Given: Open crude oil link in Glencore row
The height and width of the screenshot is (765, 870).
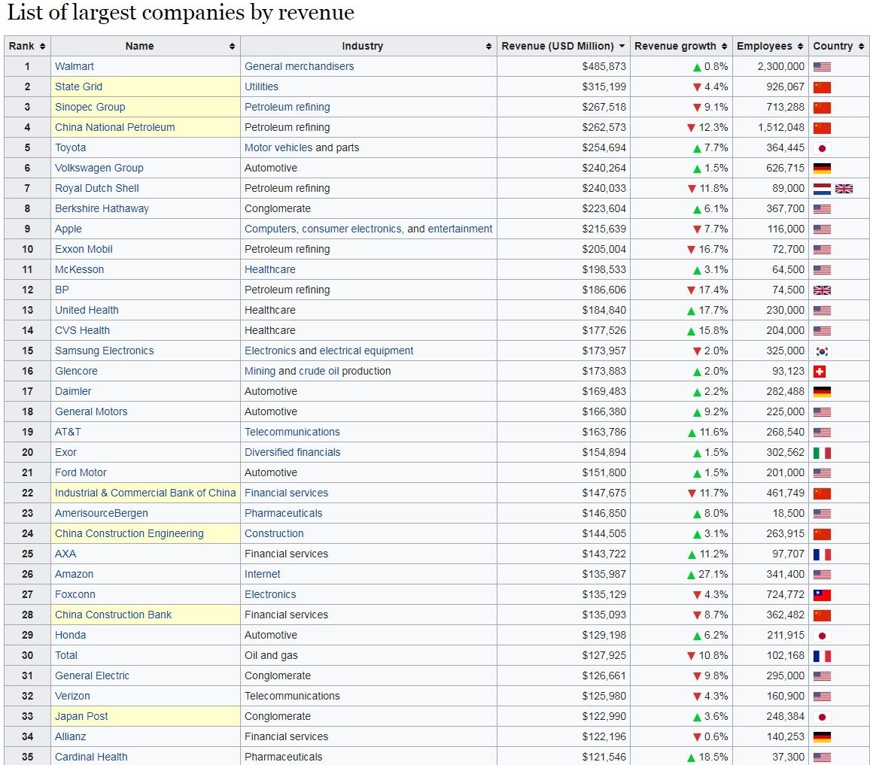Looking at the screenshot, I should click(x=318, y=371).
